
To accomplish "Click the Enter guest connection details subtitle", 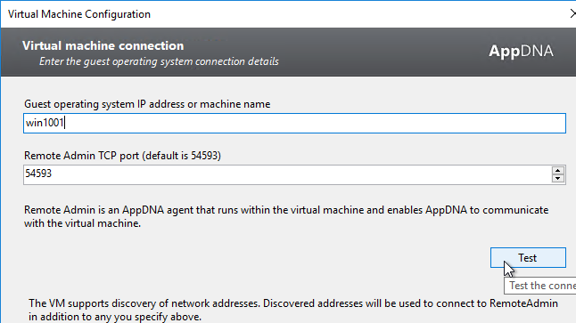I will [159, 61].
